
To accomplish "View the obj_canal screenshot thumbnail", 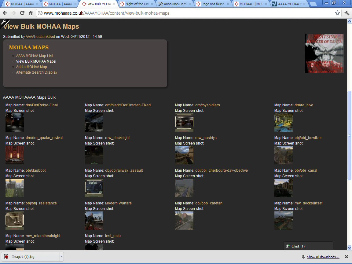I will point(283,188).
